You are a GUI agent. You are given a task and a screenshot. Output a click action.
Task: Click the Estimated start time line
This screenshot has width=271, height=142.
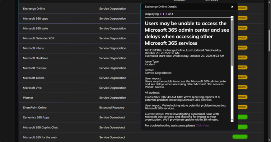pos(185,56)
